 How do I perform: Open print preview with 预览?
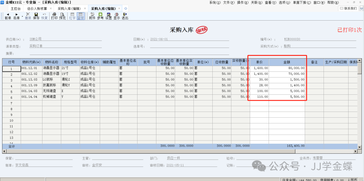62,16
